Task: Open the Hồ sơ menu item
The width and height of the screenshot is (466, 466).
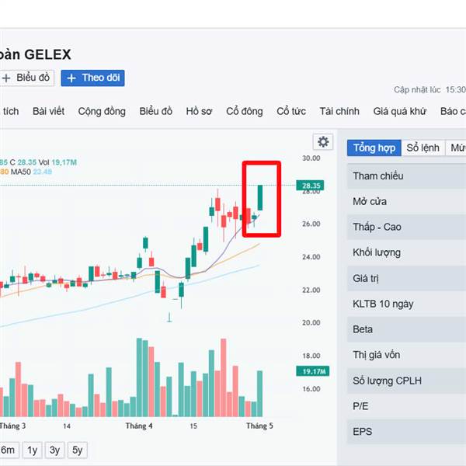Action: pos(199,111)
